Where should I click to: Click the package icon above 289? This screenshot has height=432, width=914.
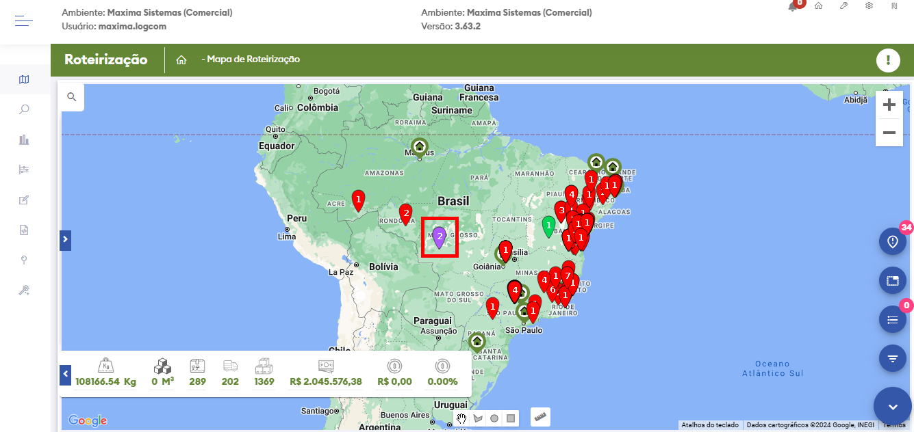[197, 366]
